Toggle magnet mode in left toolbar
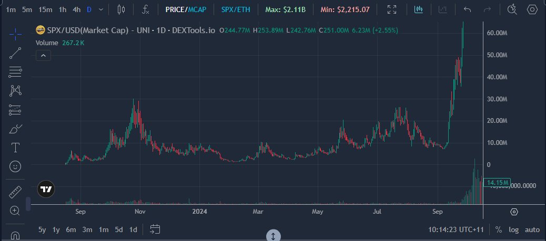This screenshot has height=241, width=546. (15, 236)
